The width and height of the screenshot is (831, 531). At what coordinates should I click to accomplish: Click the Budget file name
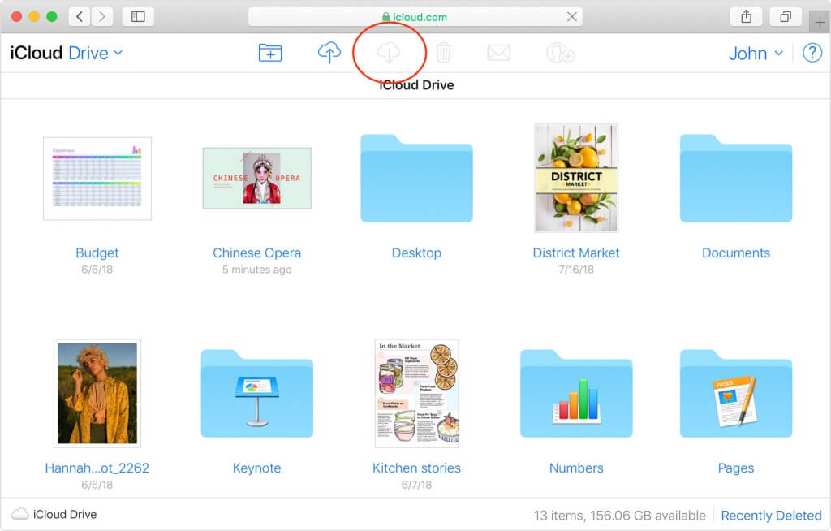[x=97, y=253]
